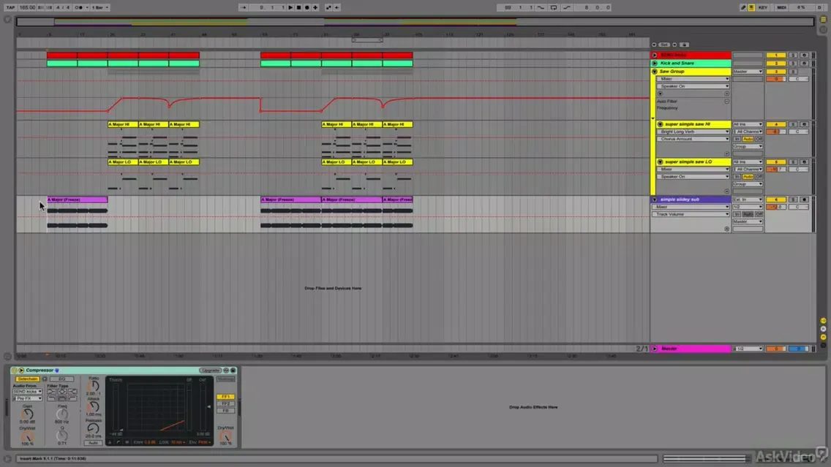Open the 1 Bar quantization menu
The width and height of the screenshot is (831, 467).
[x=100, y=7]
